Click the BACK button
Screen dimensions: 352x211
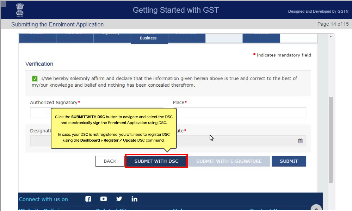(x=110, y=161)
